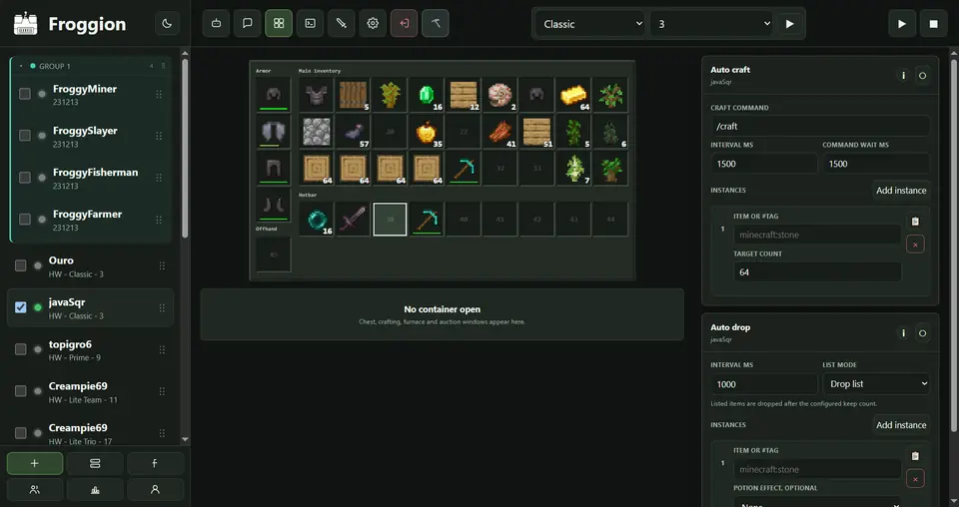
Task: Open the GROUP 1 options dots menu
Action: click(x=163, y=66)
